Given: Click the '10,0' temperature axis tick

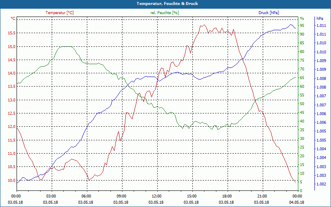Looking at the screenshot, I should click(x=12, y=180).
